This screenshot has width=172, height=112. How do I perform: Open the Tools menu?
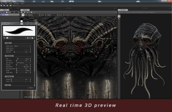(x=10, y=3)
